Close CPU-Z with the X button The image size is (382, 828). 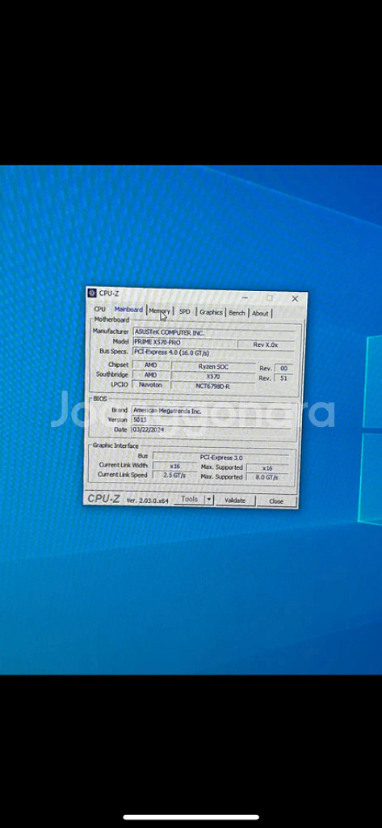point(295,298)
